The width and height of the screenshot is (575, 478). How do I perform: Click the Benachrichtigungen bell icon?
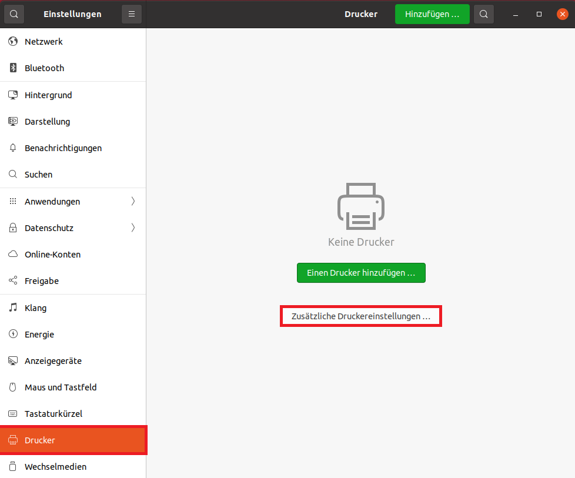tap(13, 148)
